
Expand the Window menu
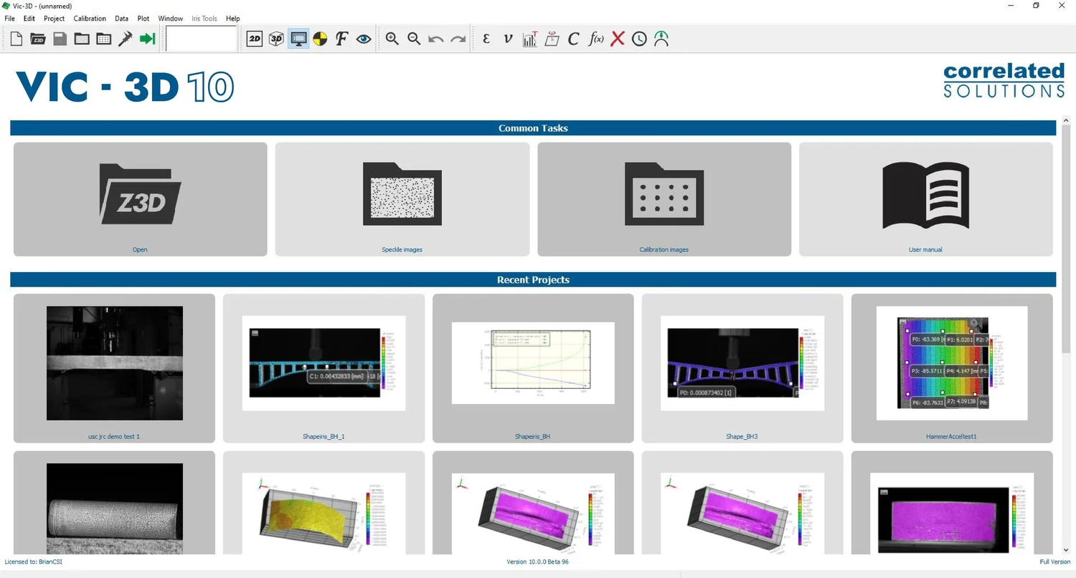(x=170, y=18)
